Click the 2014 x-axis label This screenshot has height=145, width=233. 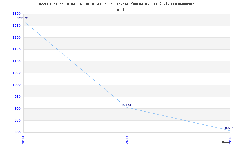pos(23,140)
